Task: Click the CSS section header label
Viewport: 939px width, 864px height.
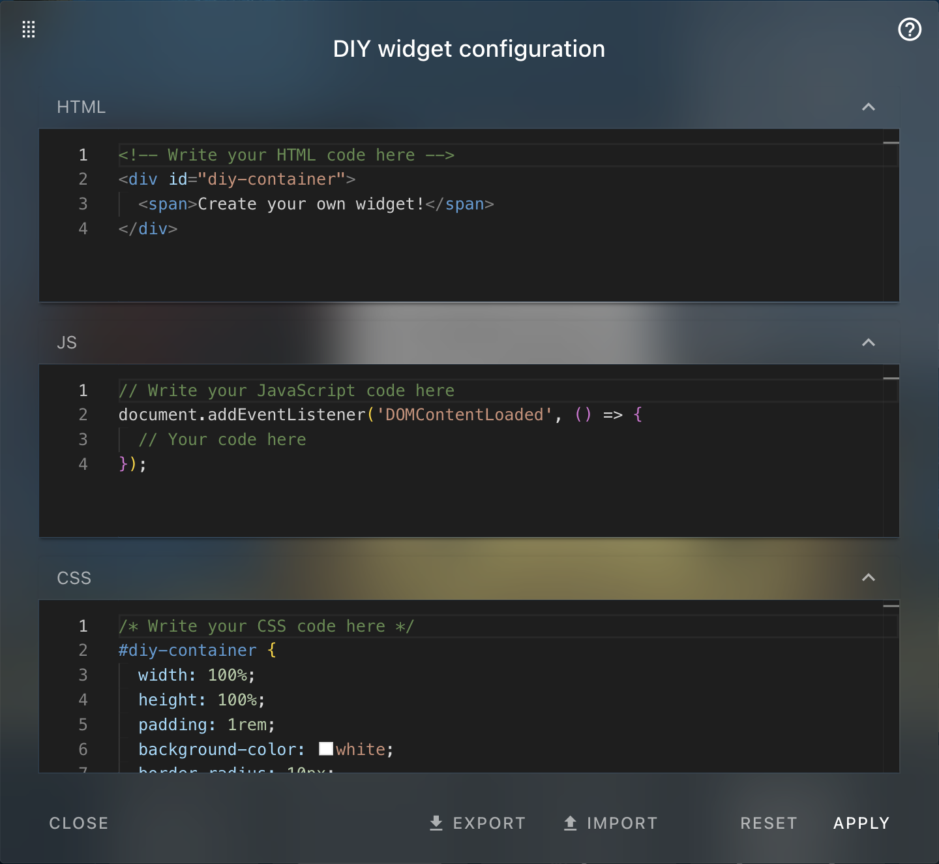Action: coord(74,578)
